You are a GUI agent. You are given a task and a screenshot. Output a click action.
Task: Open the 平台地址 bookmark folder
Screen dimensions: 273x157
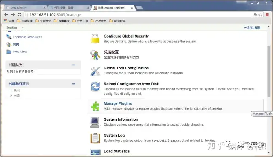(x=43, y=21)
